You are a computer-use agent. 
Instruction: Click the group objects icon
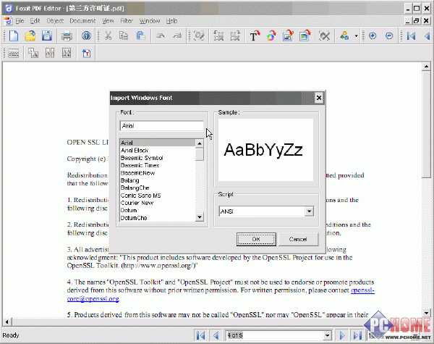[x=218, y=36]
